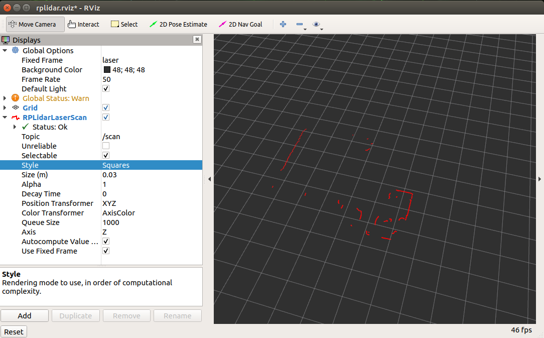Expand the Global Status: Warn entry

pyautogui.click(x=5, y=98)
